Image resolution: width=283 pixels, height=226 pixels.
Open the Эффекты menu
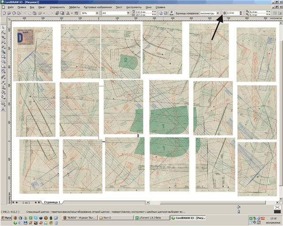75,8
